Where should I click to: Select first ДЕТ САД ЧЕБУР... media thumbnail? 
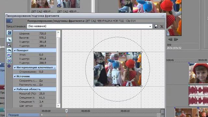coord(42,4)
